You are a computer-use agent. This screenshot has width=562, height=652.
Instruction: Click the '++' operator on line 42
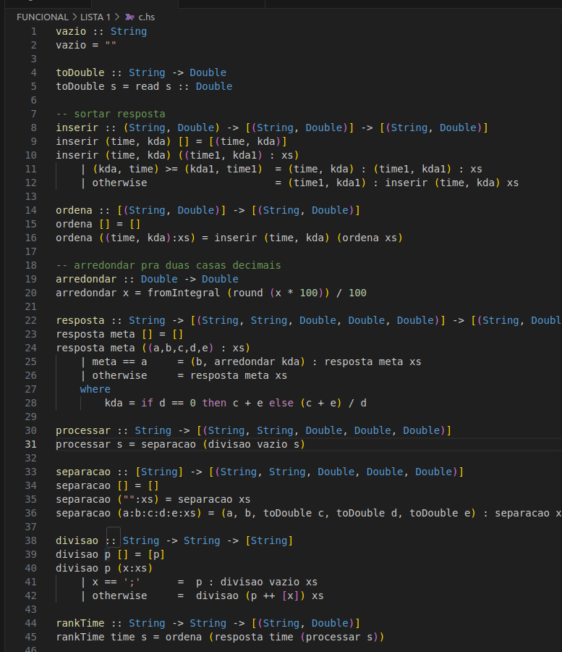(x=269, y=595)
